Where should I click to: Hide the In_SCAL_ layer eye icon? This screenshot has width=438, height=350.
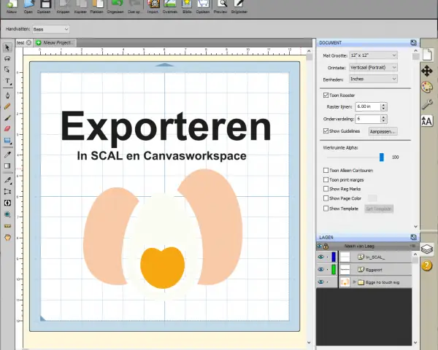[x=321, y=257]
